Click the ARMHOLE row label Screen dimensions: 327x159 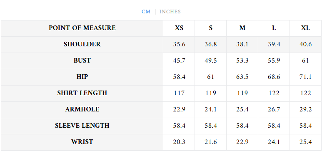tap(82, 109)
